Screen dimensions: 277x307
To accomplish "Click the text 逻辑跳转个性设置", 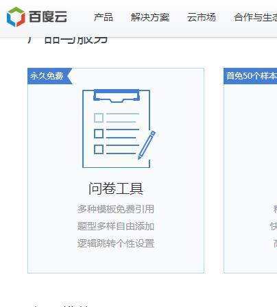I will pyautogui.click(x=116, y=243).
